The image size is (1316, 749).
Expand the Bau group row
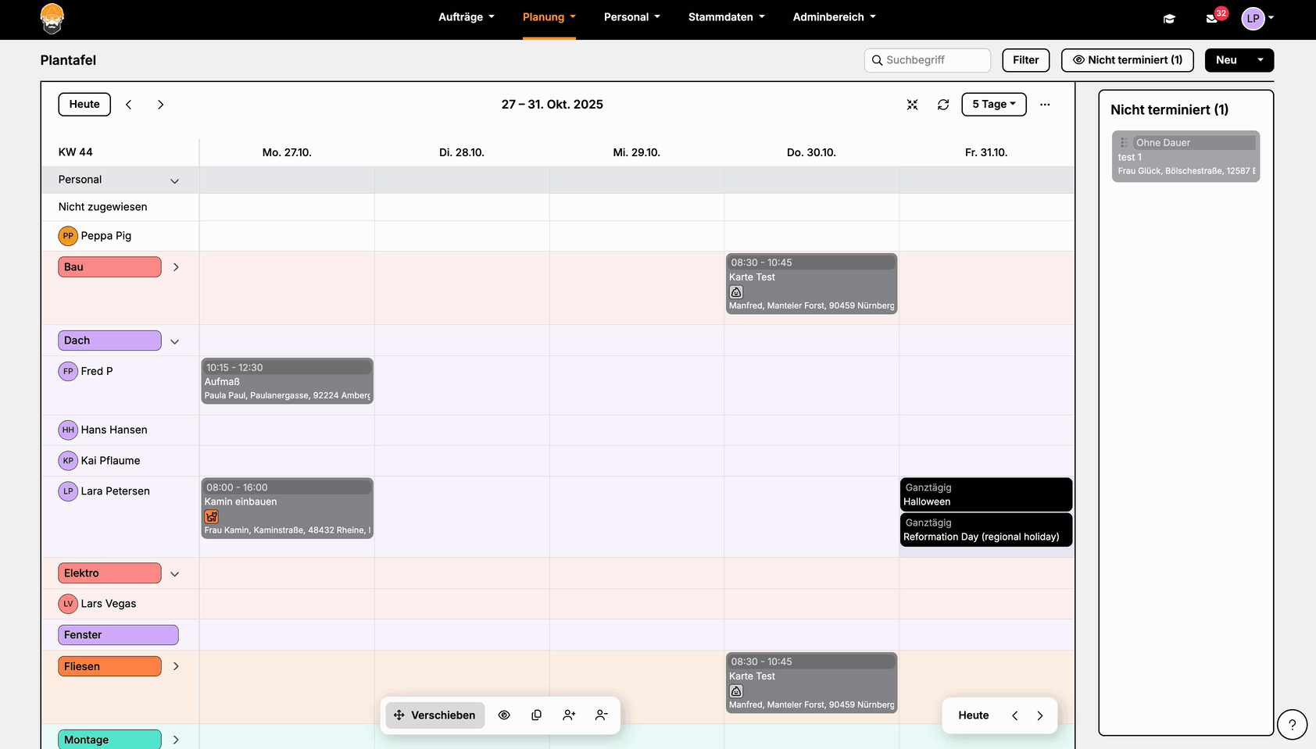coord(176,267)
